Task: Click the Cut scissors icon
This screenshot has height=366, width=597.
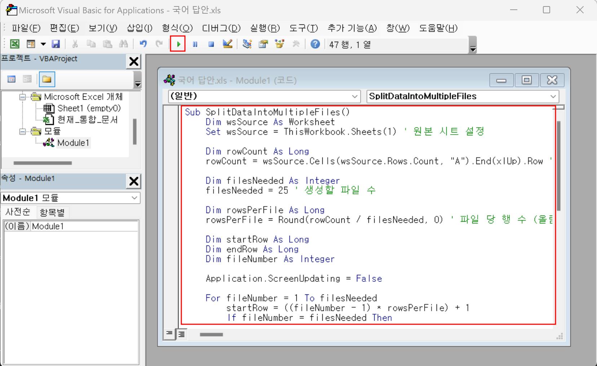Action: click(x=75, y=44)
